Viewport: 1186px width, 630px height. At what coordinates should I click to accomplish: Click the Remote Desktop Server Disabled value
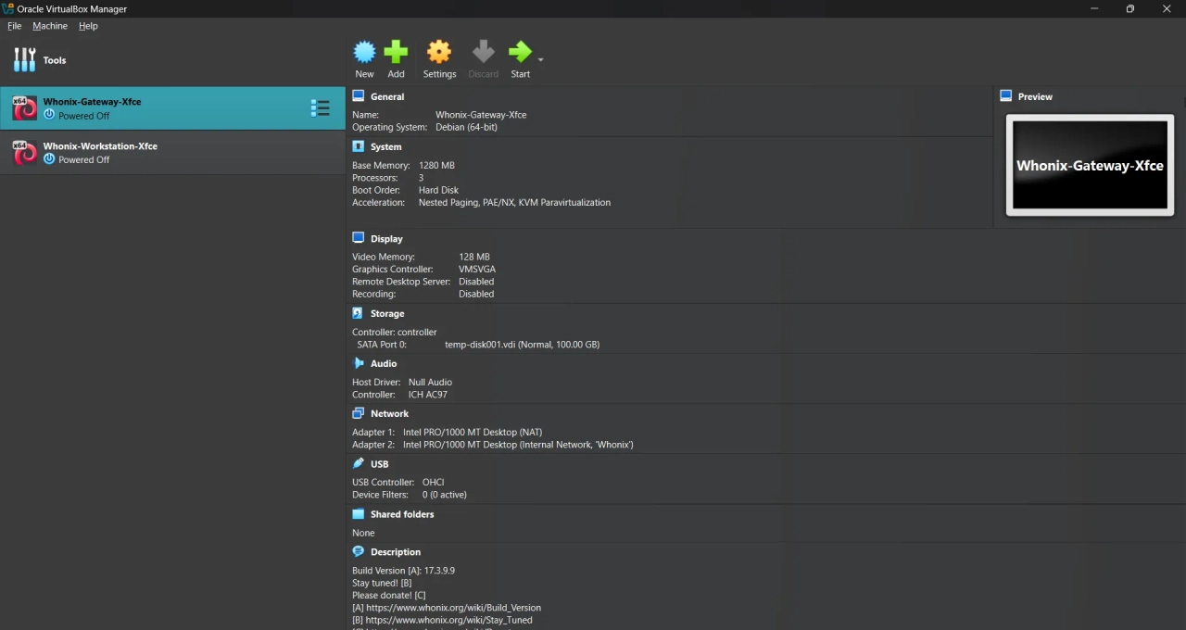pos(476,281)
